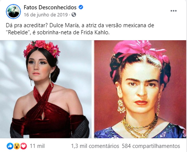Show the 1,3 mil comentários
Viewport: 187px width, 152px height.
click(x=95, y=146)
